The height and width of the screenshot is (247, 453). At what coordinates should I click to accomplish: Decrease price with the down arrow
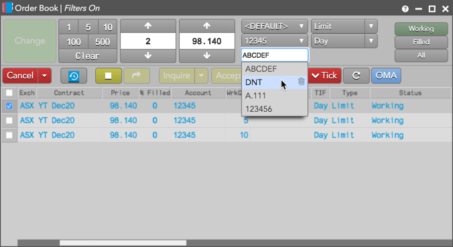[207, 56]
